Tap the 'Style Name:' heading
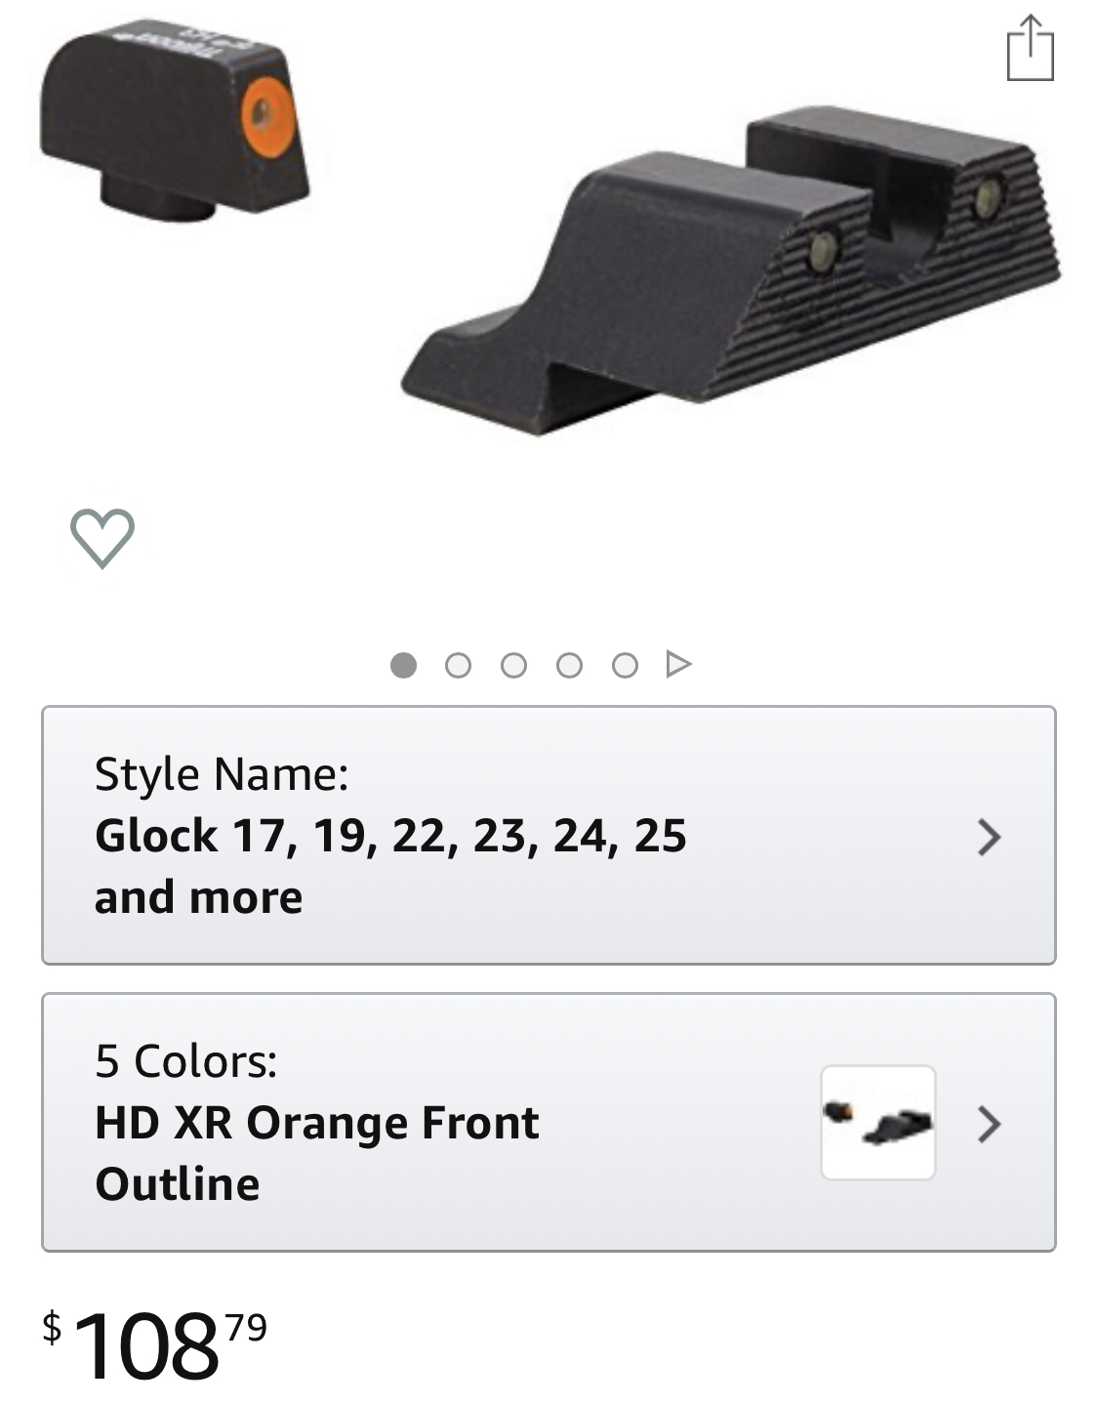The image size is (1098, 1404). [222, 774]
